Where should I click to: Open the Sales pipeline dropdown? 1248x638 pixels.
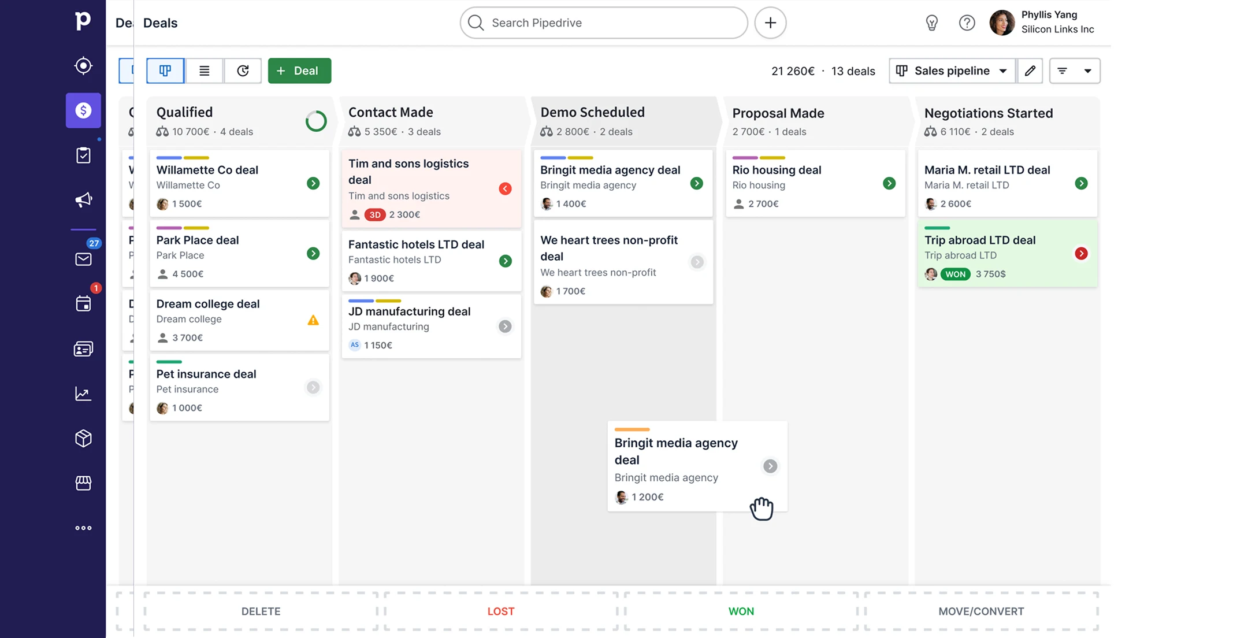coord(952,71)
